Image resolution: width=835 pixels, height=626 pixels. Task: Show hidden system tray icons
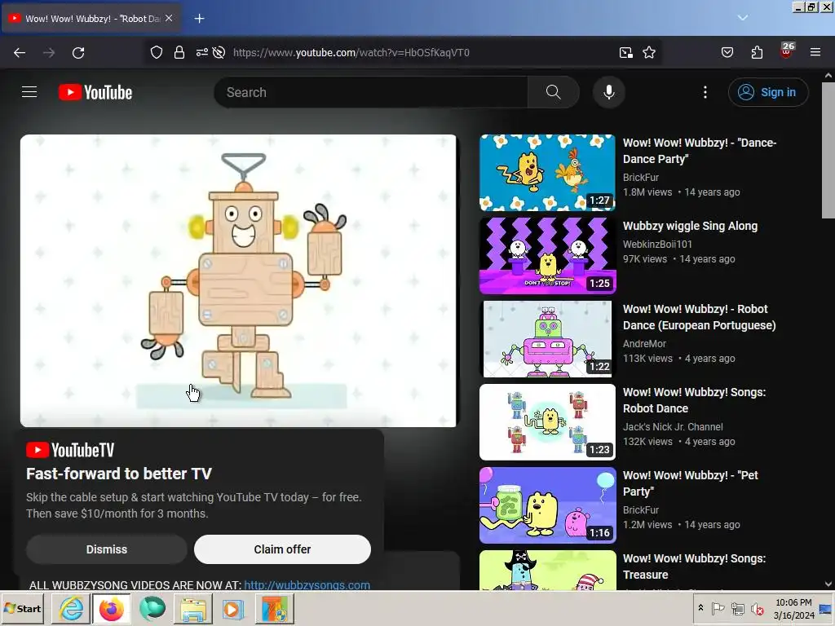(700, 607)
